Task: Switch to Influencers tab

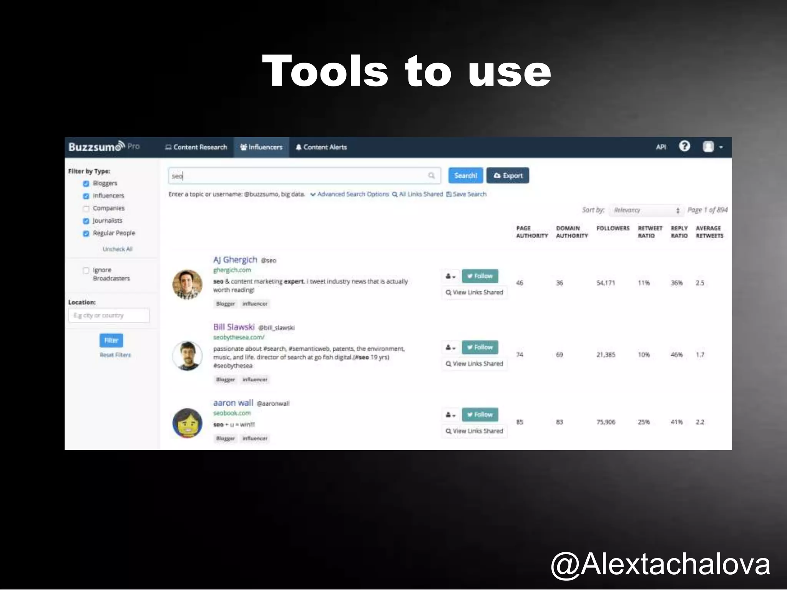Action: 261,147
